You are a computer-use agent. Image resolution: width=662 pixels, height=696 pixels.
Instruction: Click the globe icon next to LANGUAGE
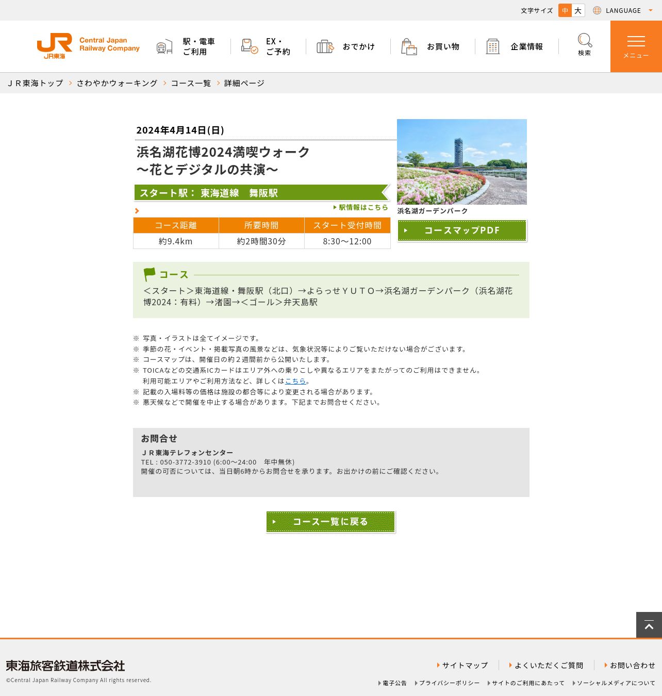tap(597, 10)
